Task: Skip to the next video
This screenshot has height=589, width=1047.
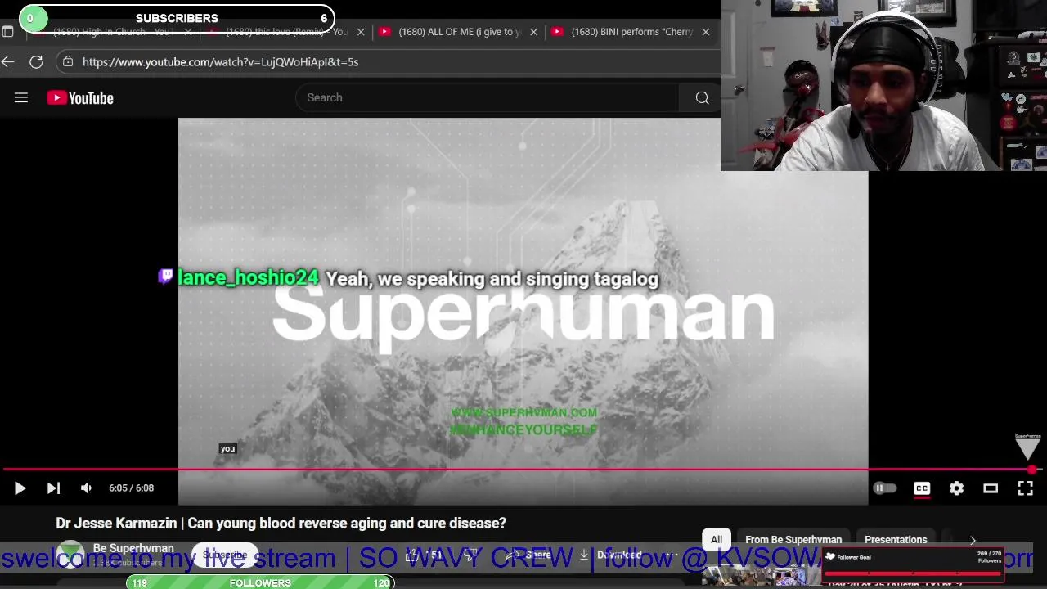Action: [x=53, y=488]
